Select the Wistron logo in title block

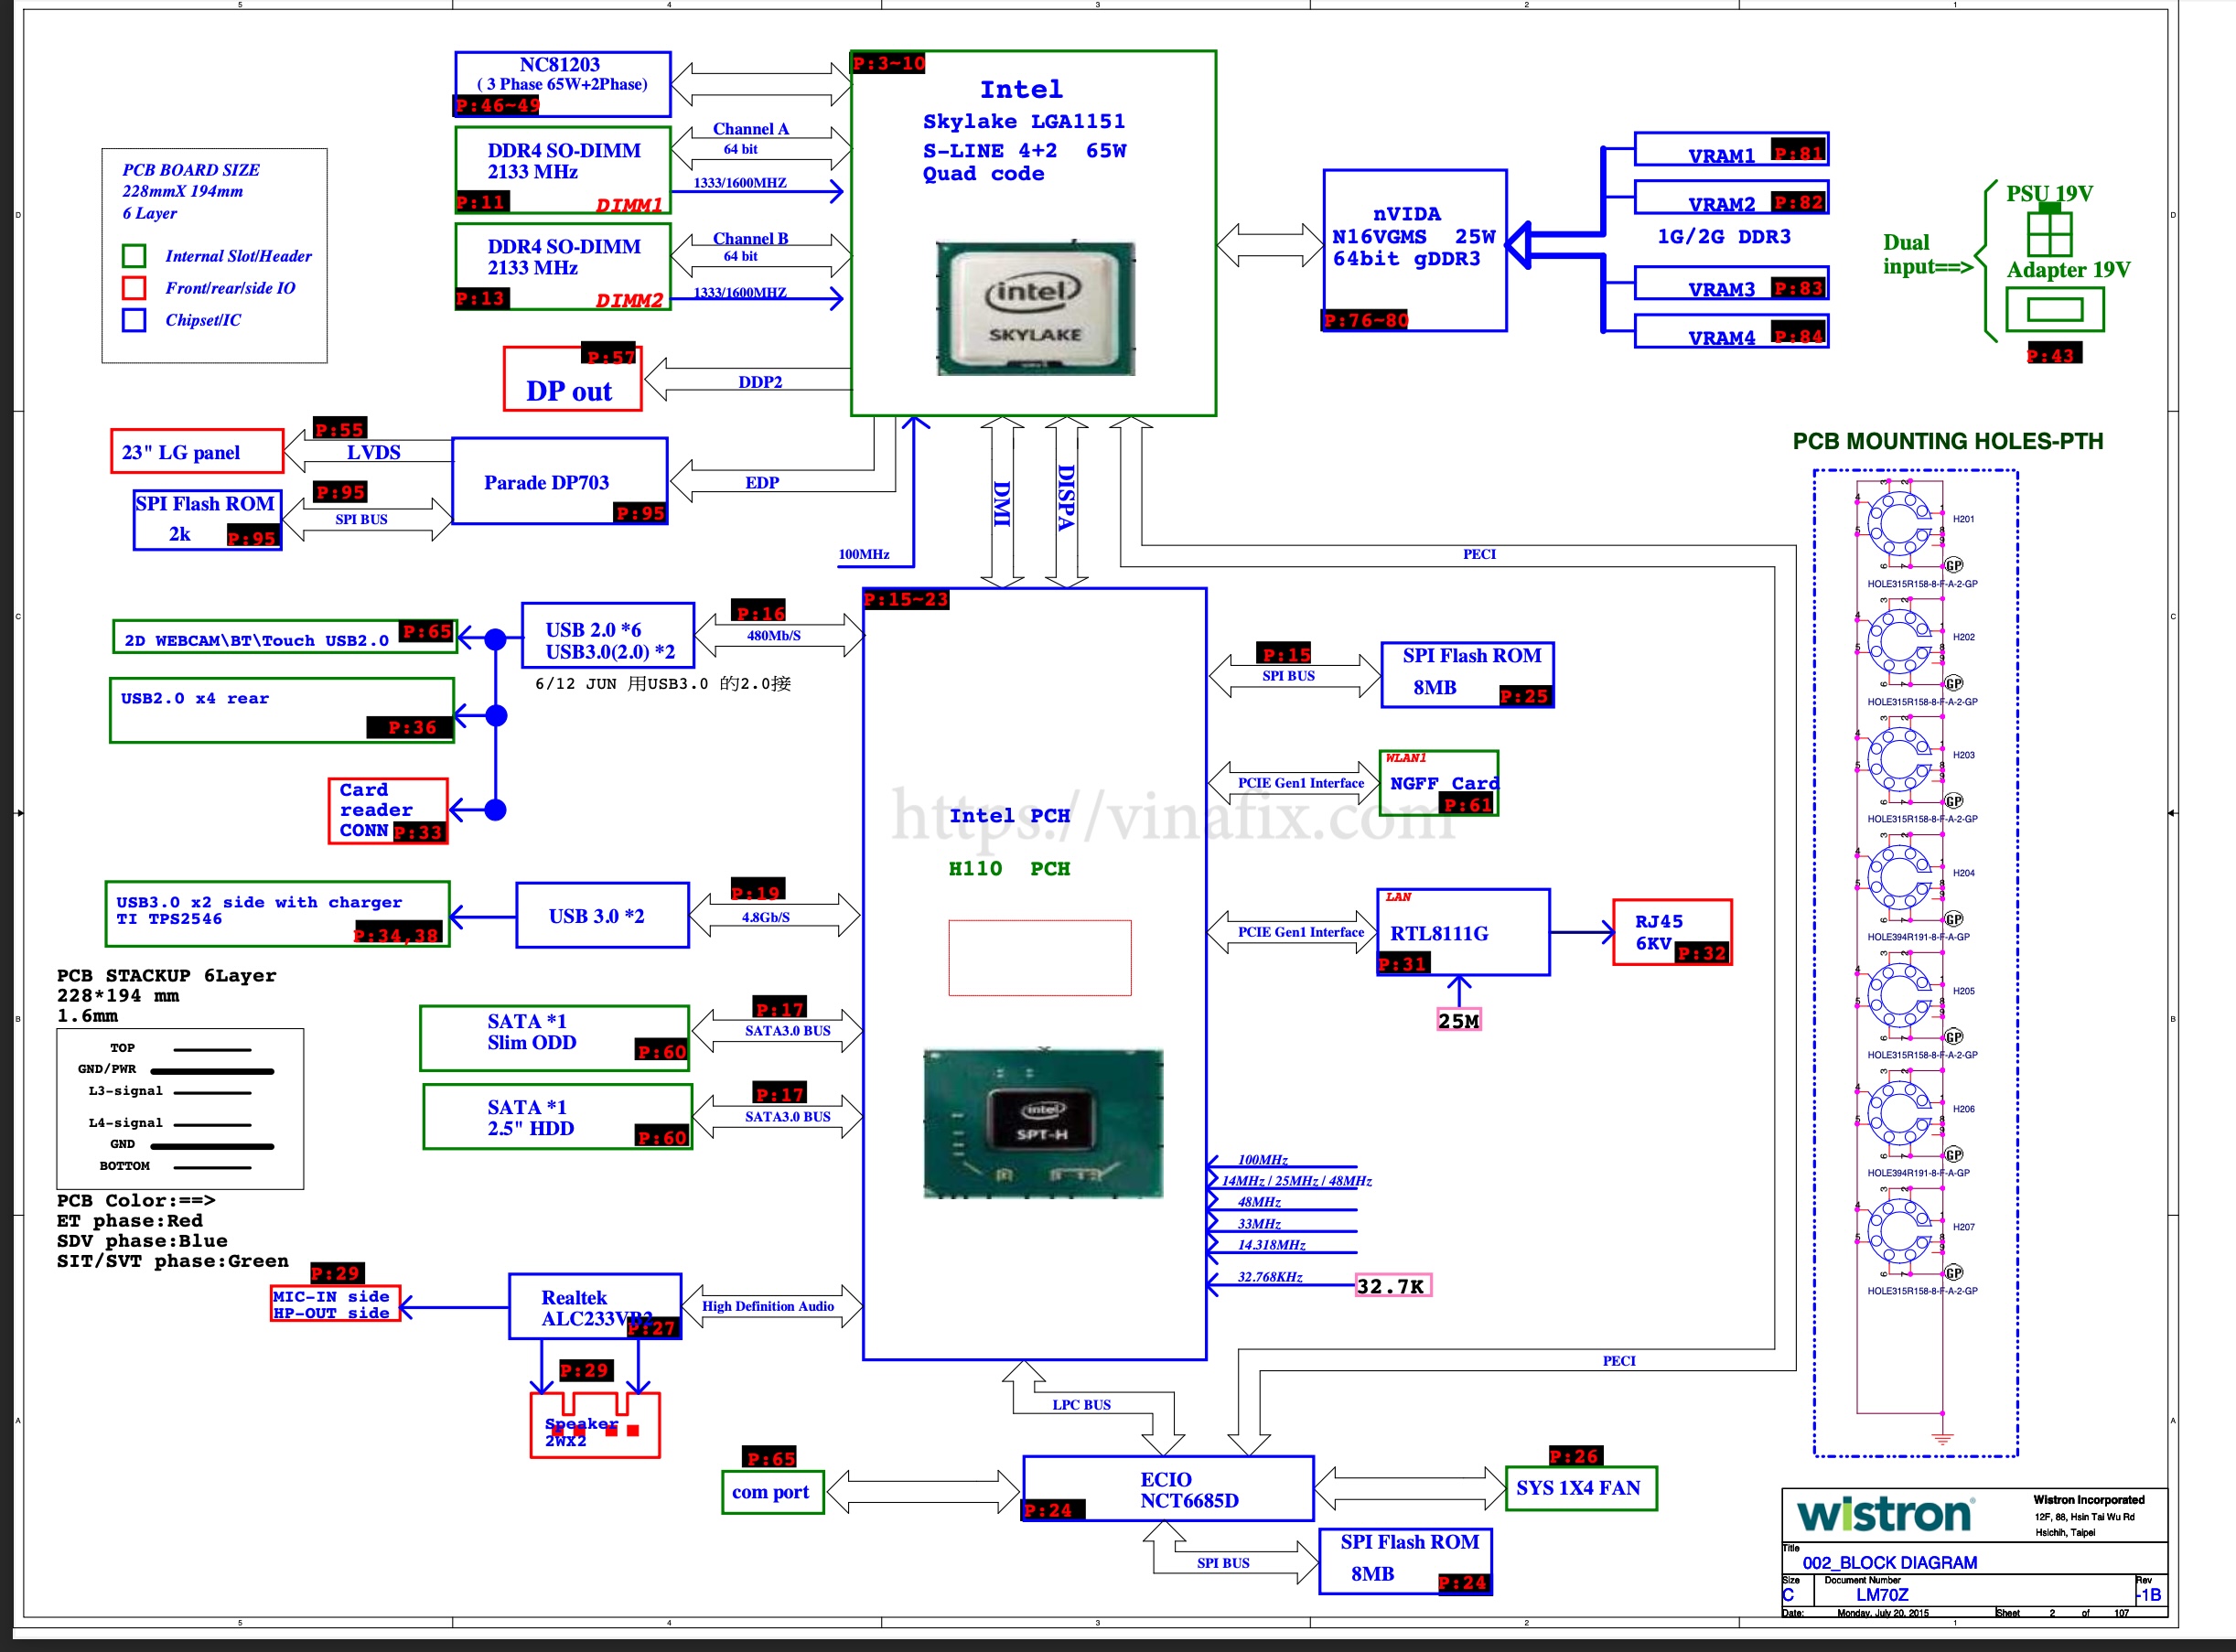pyautogui.click(x=1884, y=1516)
